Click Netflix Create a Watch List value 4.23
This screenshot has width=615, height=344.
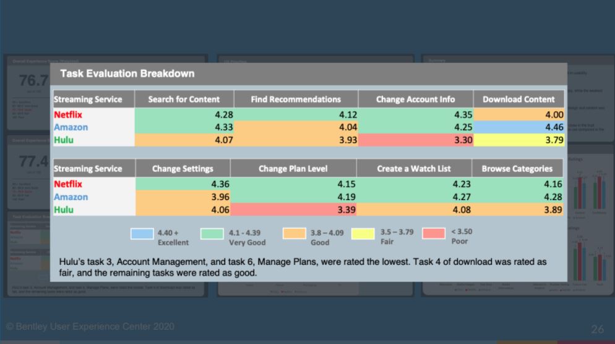tap(462, 184)
